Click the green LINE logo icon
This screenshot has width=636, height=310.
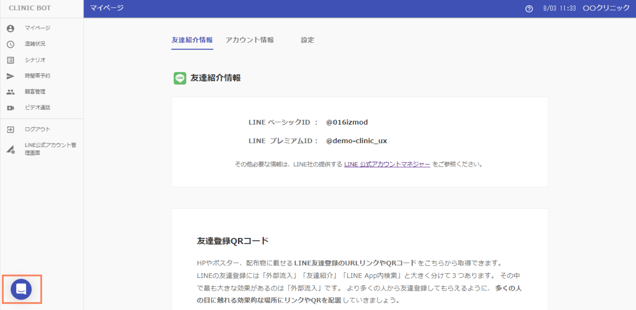[x=180, y=78]
